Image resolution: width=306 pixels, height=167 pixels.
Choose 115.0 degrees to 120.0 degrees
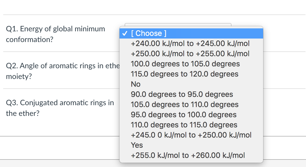pos(184,74)
